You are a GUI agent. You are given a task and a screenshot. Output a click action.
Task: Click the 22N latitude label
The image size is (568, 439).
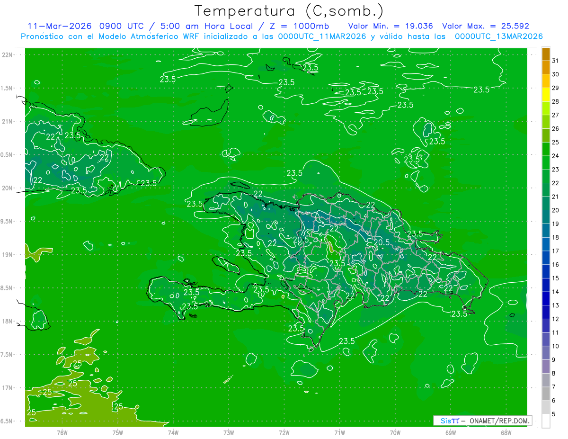pos(7,55)
